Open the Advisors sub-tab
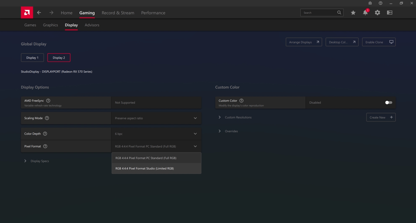 [92, 25]
